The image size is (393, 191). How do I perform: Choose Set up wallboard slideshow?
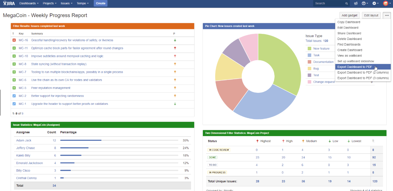click(x=363, y=61)
